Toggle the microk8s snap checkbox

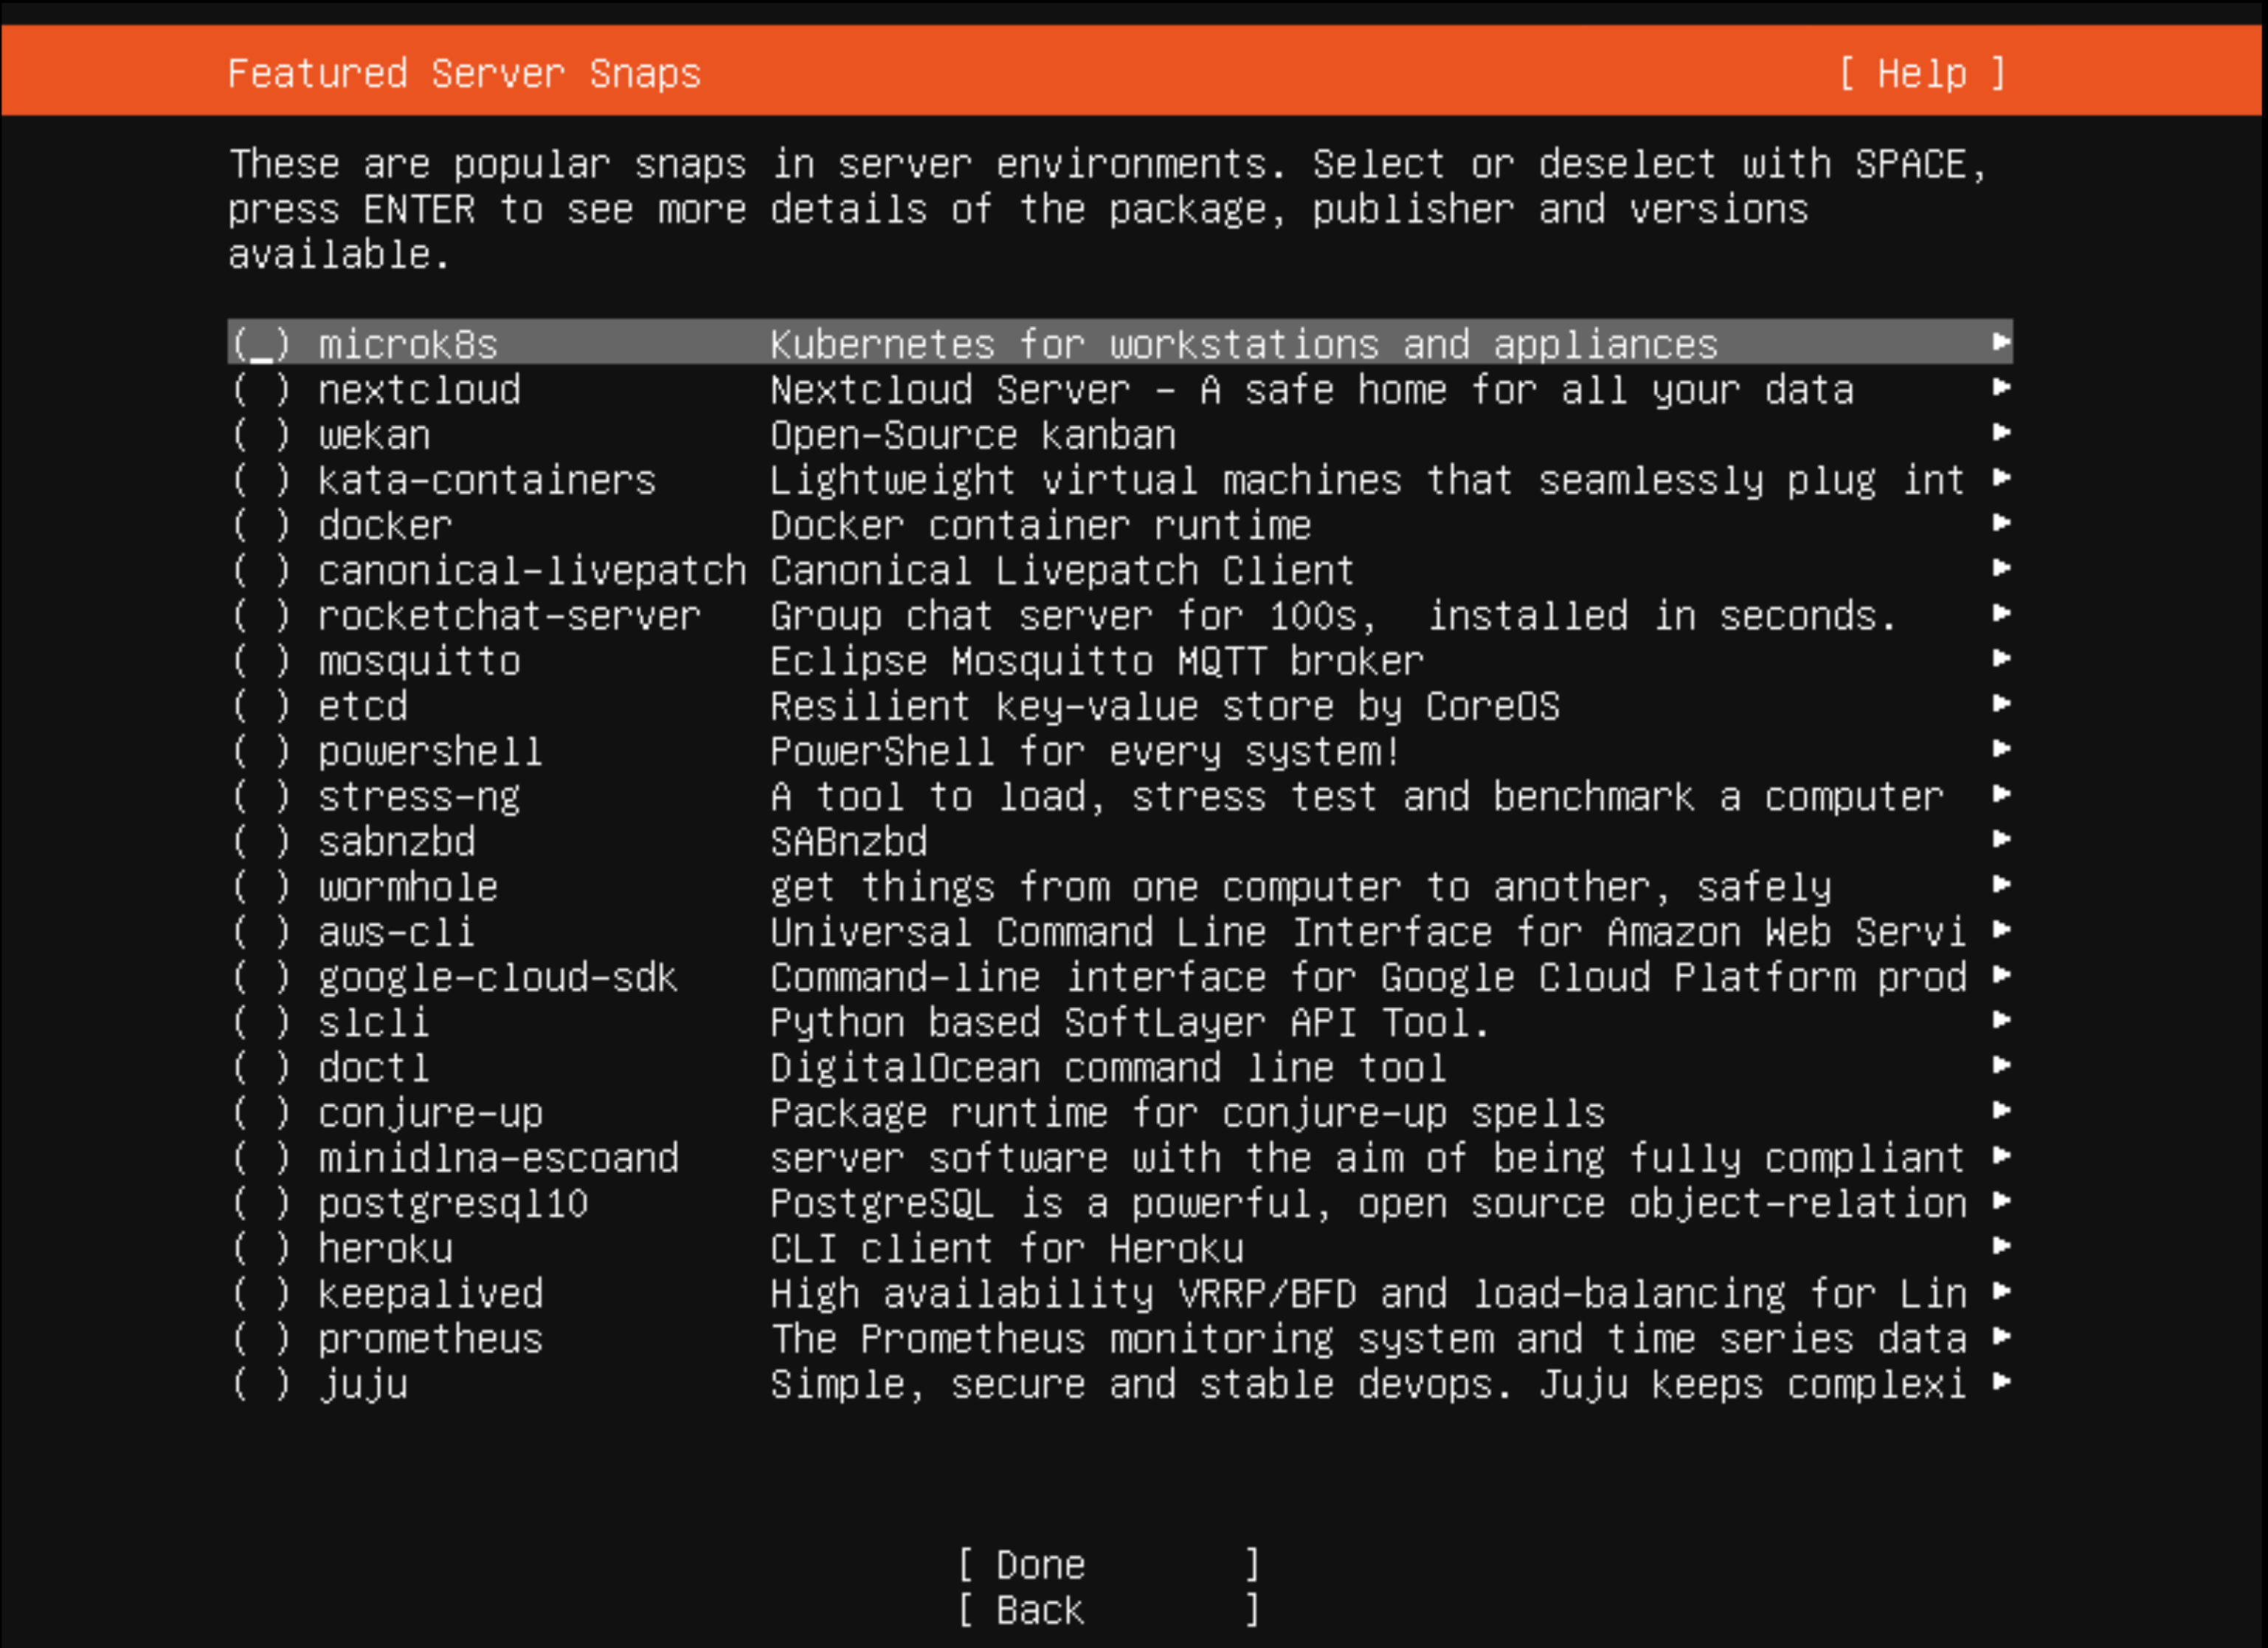(x=261, y=344)
